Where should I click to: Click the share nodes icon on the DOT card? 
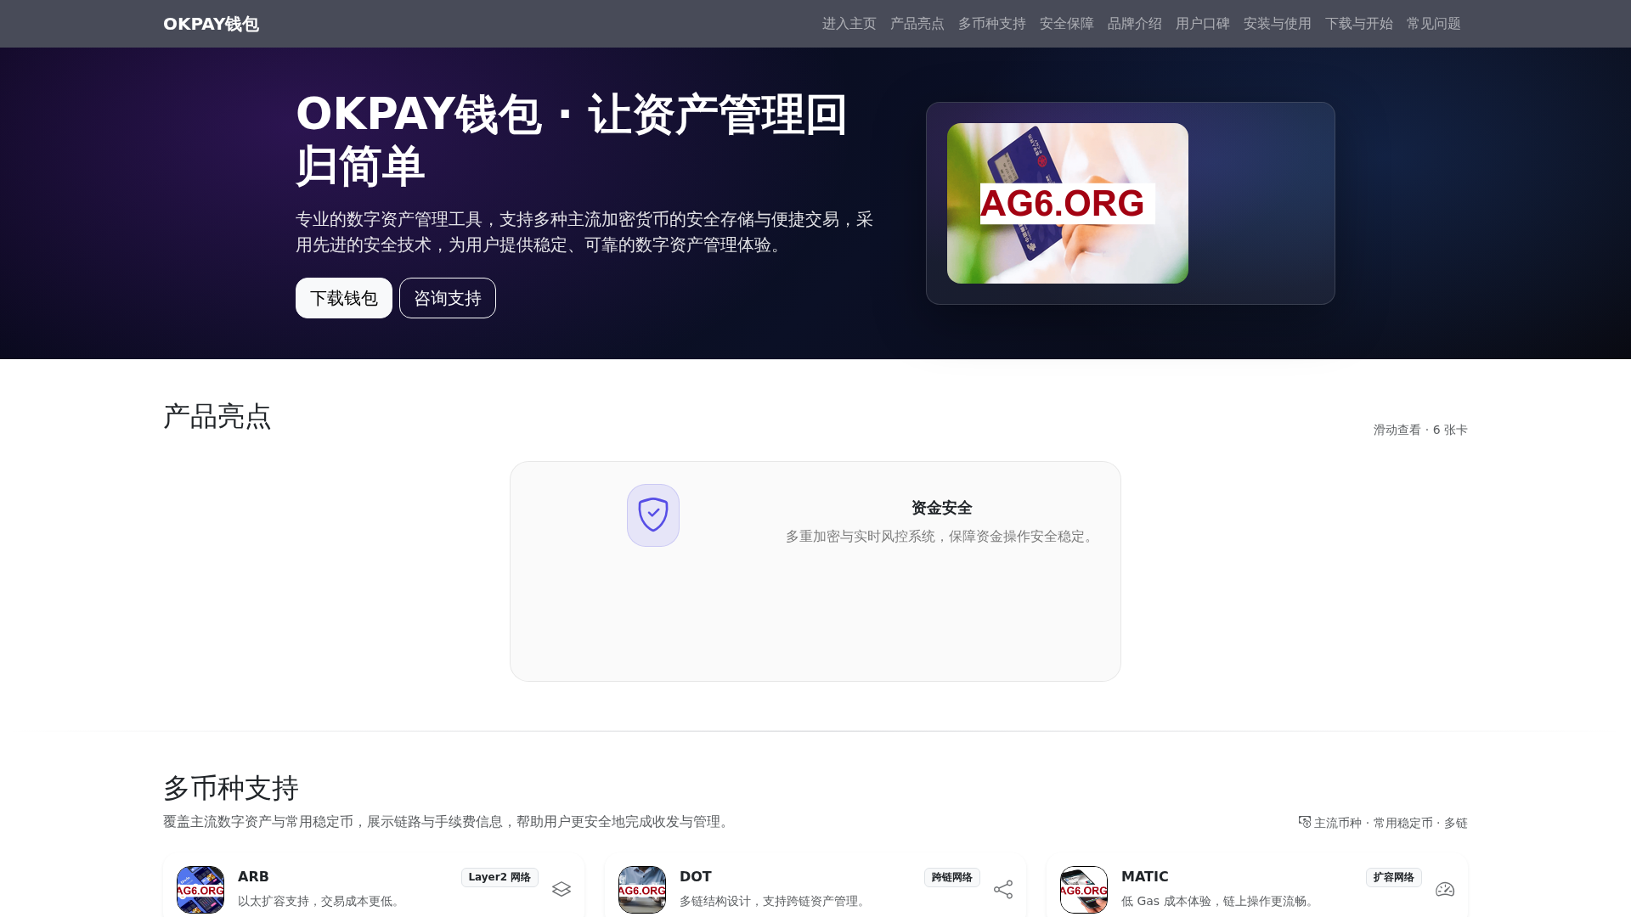click(1003, 889)
